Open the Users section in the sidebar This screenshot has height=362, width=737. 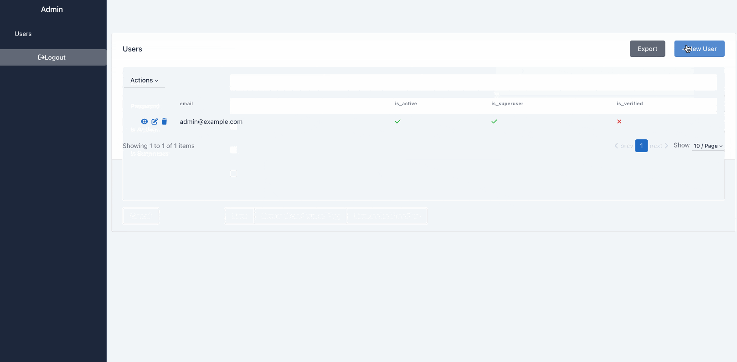point(23,34)
